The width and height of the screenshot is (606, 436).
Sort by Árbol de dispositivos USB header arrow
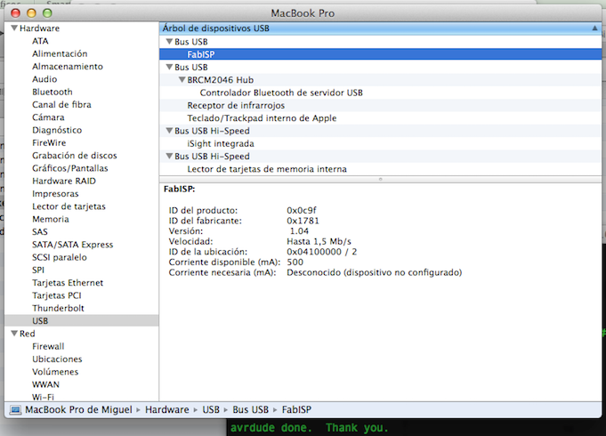(594, 28)
